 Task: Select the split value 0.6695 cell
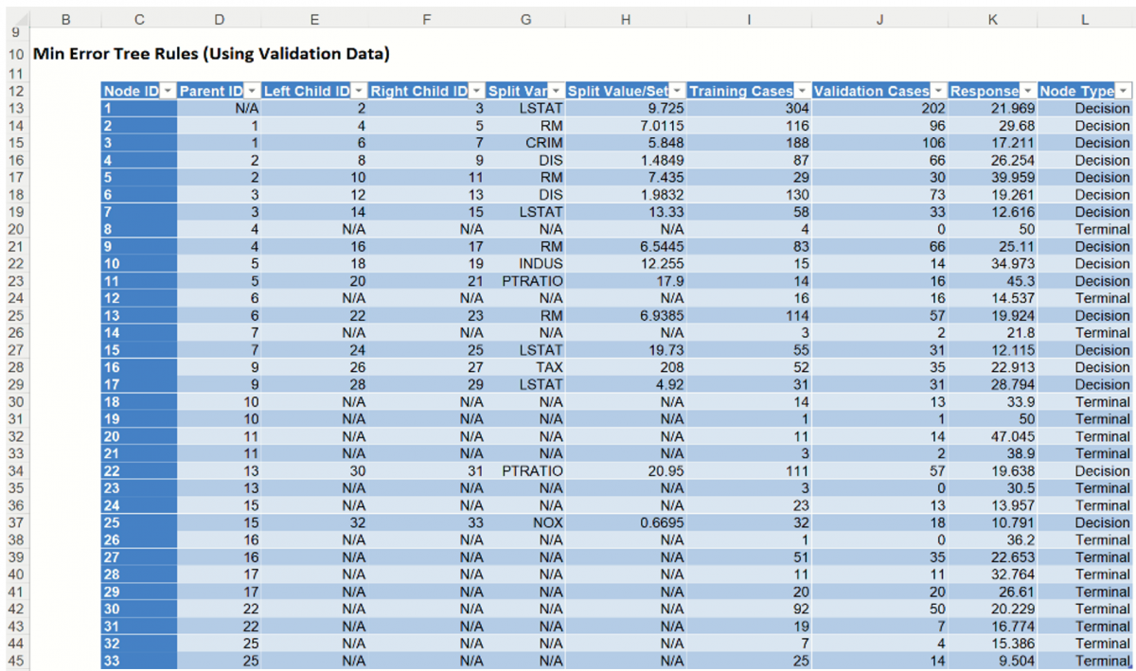click(x=625, y=522)
